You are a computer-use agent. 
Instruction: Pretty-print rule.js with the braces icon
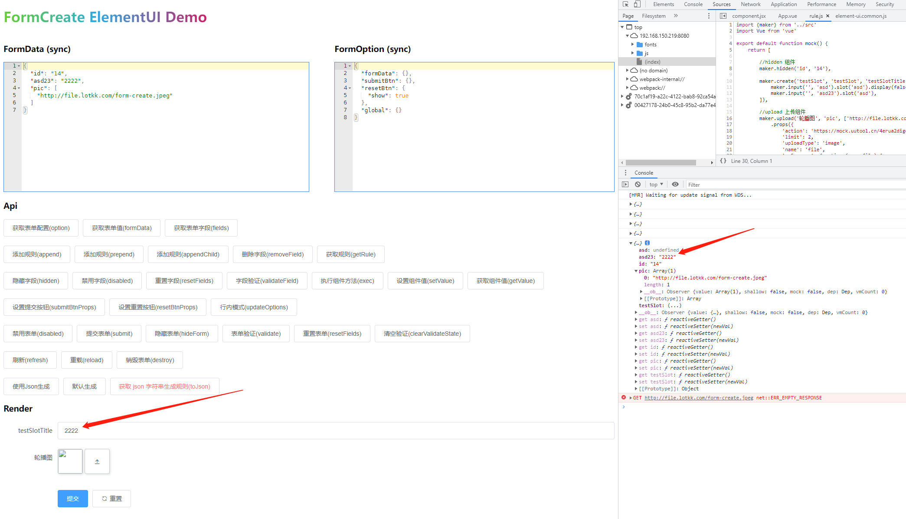point(723,161)
